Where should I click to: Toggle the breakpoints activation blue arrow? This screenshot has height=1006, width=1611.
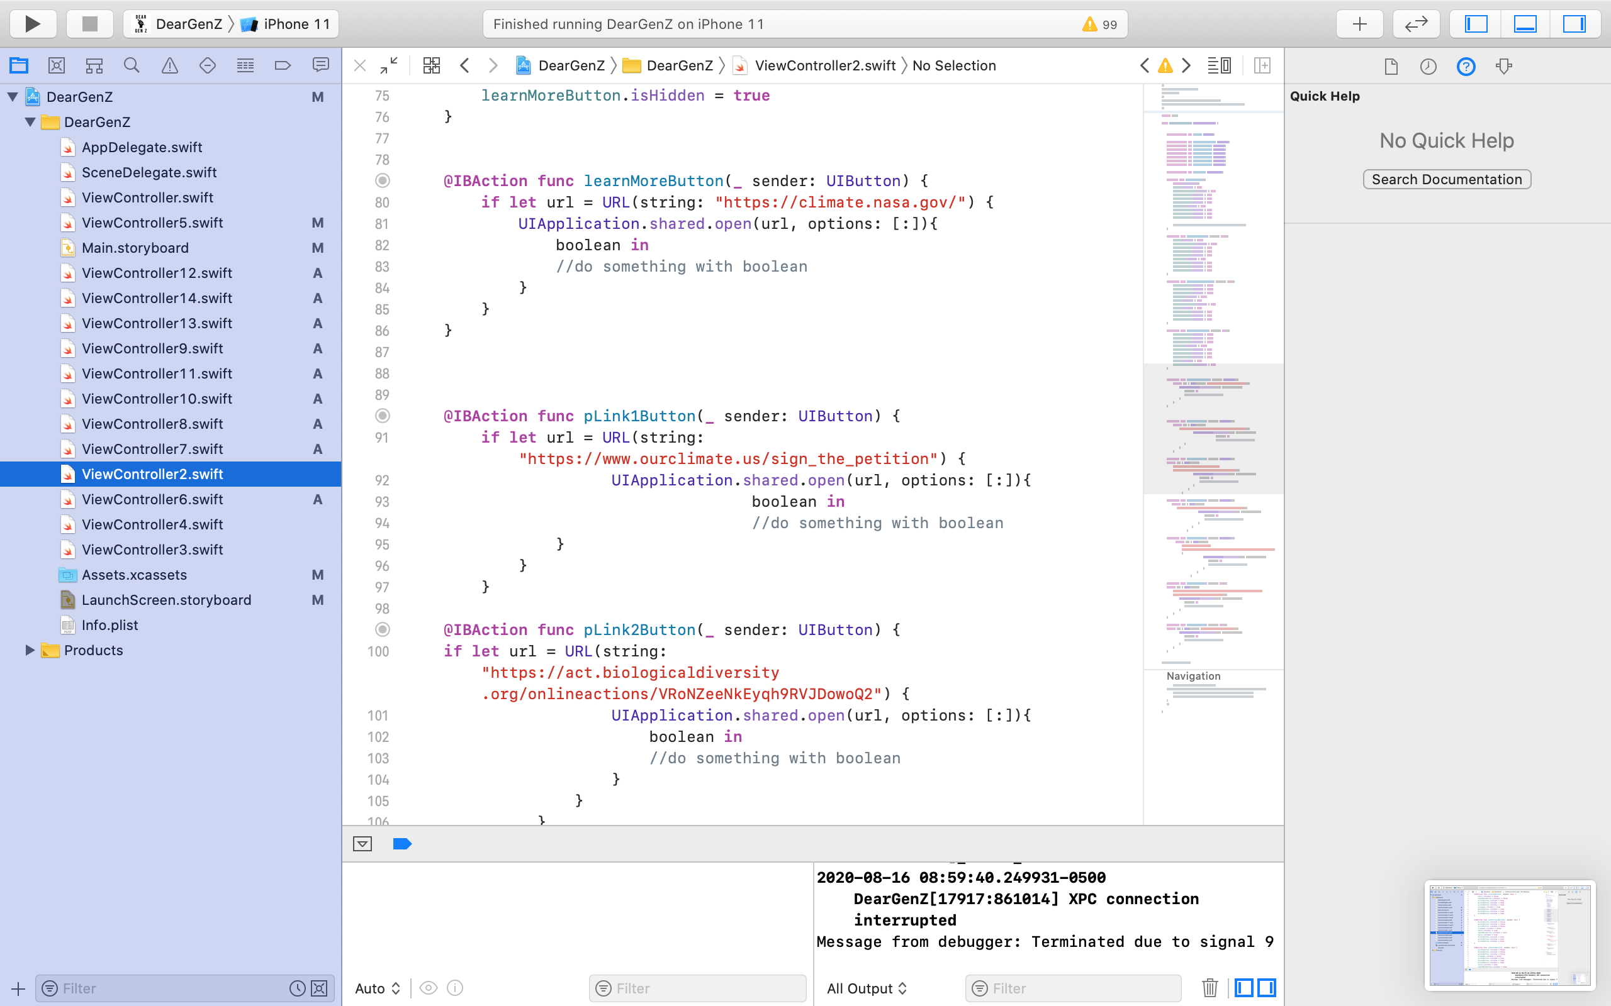[x=402, y=844]
